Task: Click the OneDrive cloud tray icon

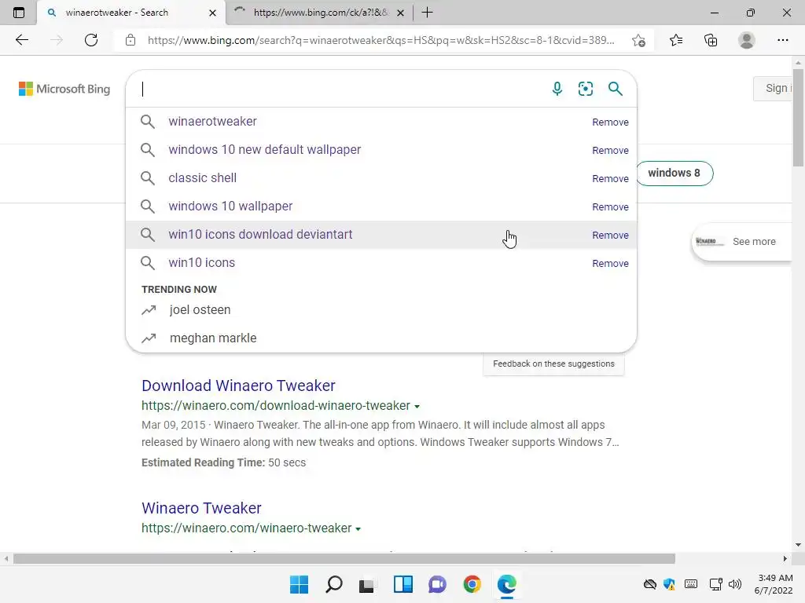Action: pyautogui.click(x=650, y=584)
